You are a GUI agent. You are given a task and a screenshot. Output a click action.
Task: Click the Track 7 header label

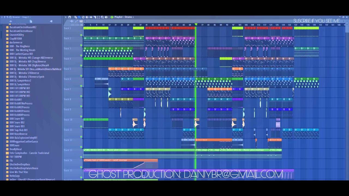tap(67, 89)
